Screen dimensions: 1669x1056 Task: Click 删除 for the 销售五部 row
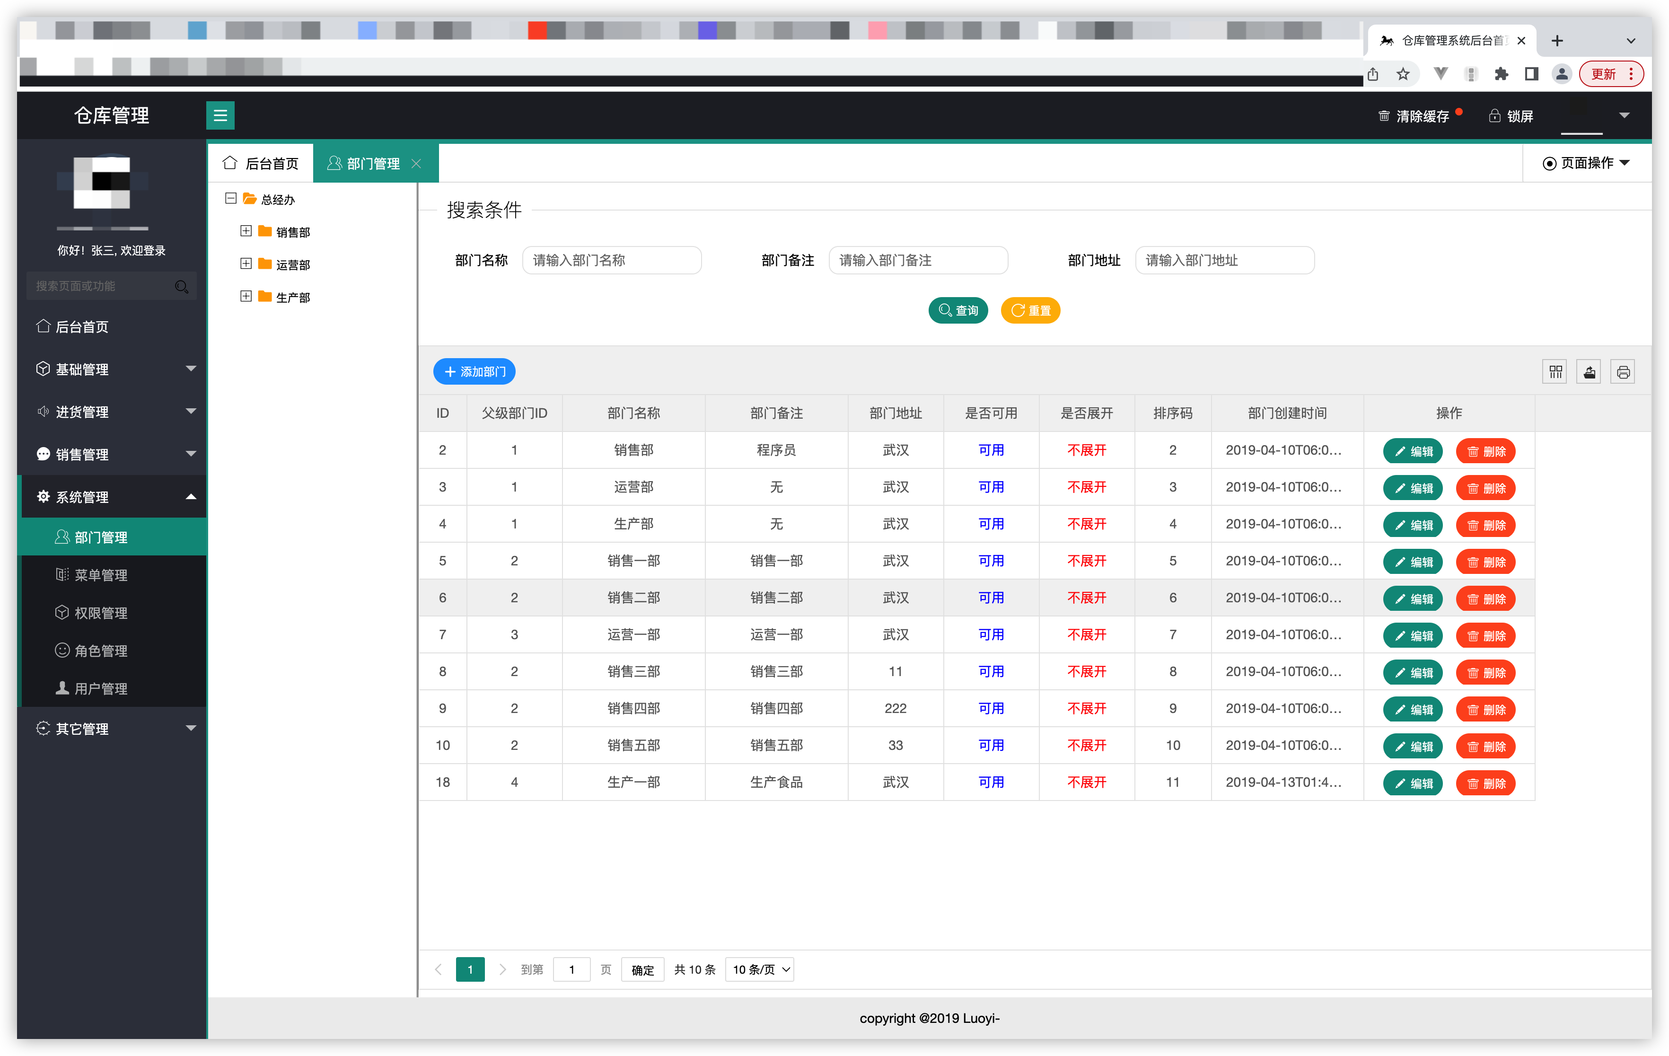[x=1486, y=747]
